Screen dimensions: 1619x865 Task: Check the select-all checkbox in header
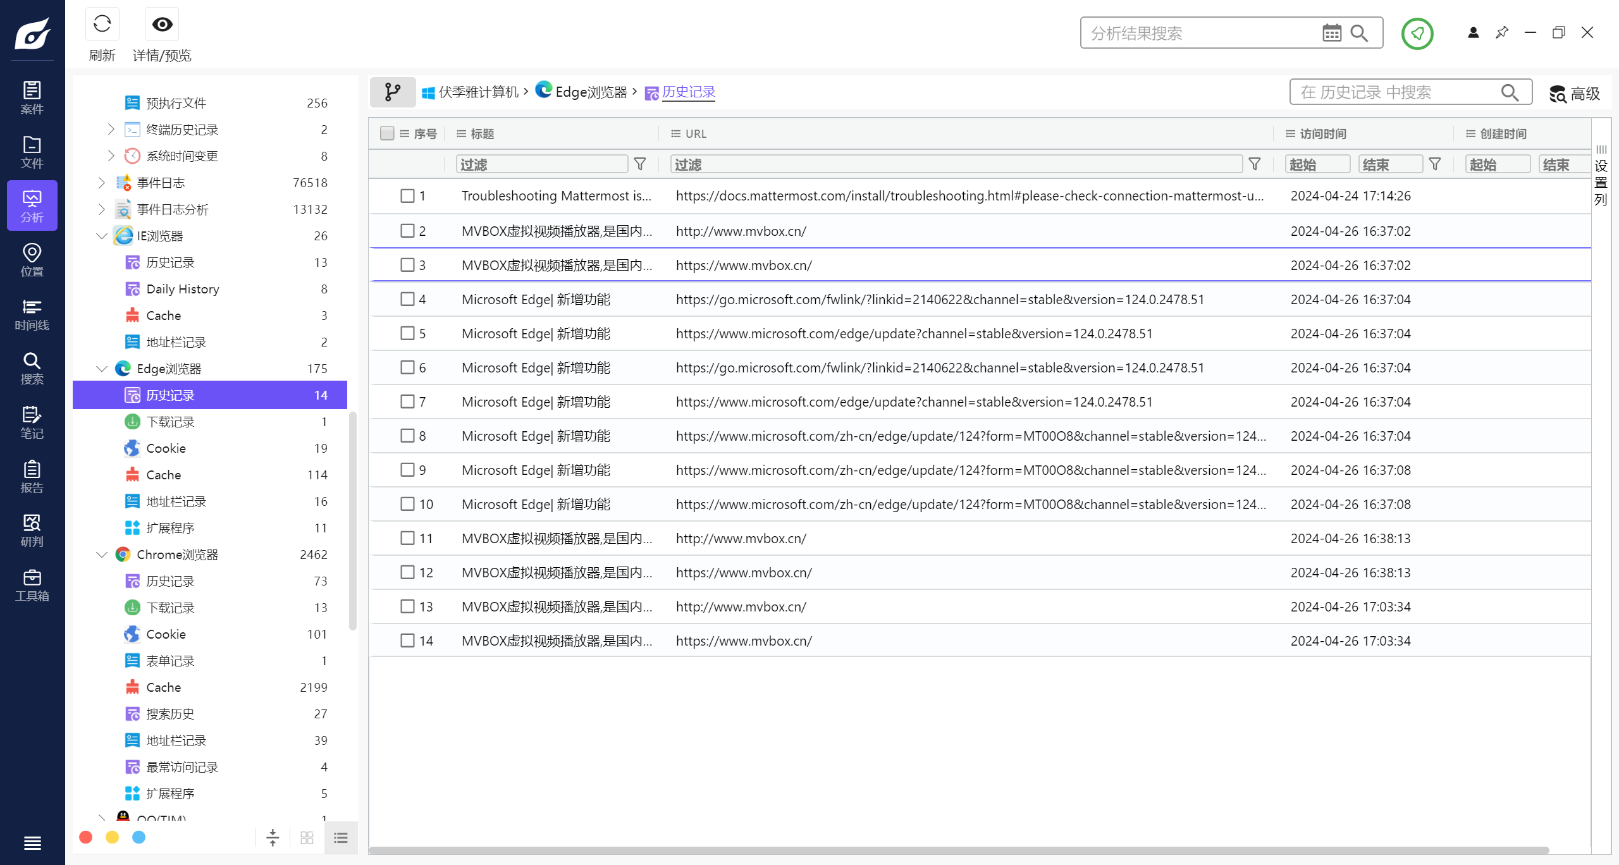387,133
